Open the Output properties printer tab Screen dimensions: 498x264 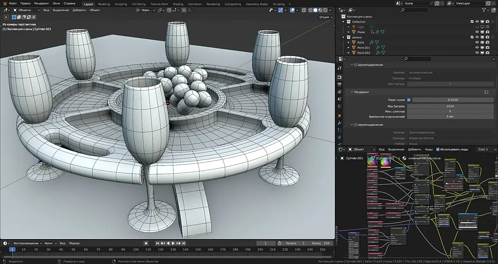click(339, 84)
